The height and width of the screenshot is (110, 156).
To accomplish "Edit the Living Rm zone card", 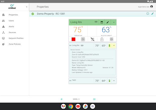I will point(108,22).
